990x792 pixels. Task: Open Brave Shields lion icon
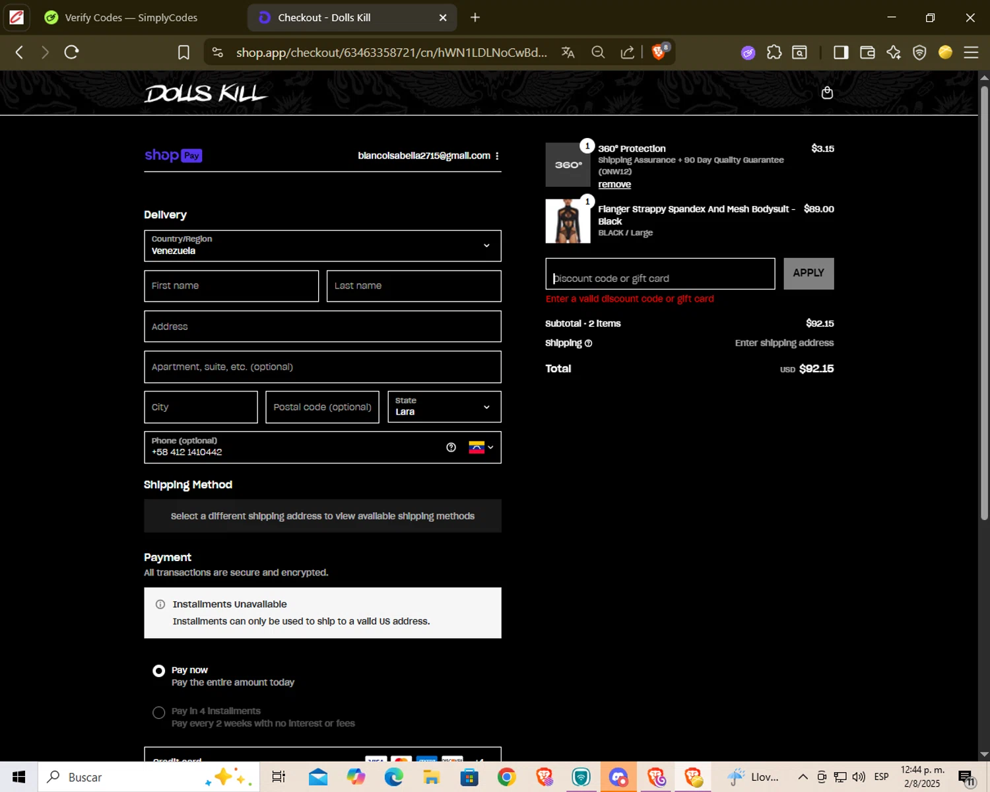659,51
